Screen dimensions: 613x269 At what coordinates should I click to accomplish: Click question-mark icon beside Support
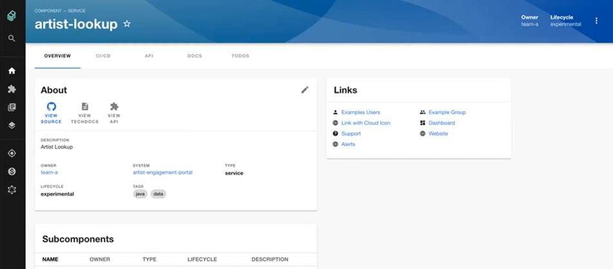(335, 133)
